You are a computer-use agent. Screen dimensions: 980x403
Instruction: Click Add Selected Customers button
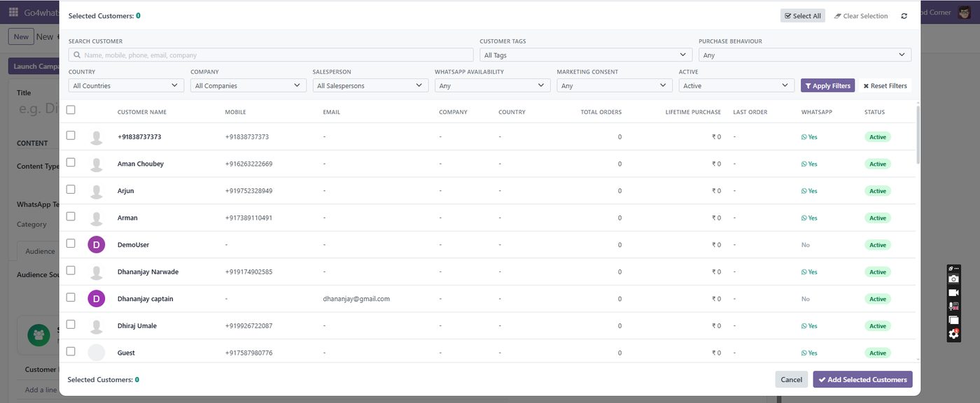862,379
